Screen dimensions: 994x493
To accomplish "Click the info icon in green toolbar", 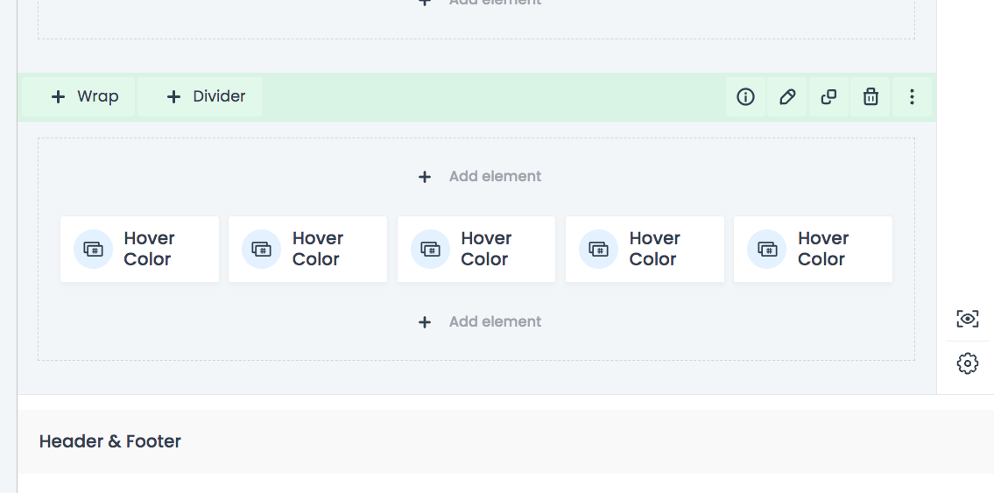I will pyautogui.click(x=745, y=97).
